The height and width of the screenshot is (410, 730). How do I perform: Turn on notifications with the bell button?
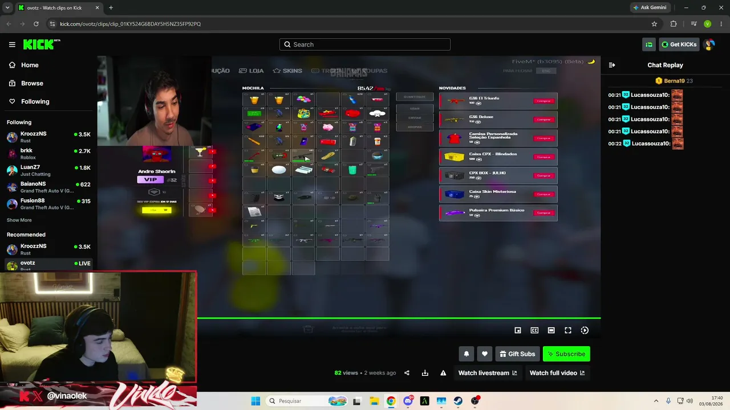467,354
